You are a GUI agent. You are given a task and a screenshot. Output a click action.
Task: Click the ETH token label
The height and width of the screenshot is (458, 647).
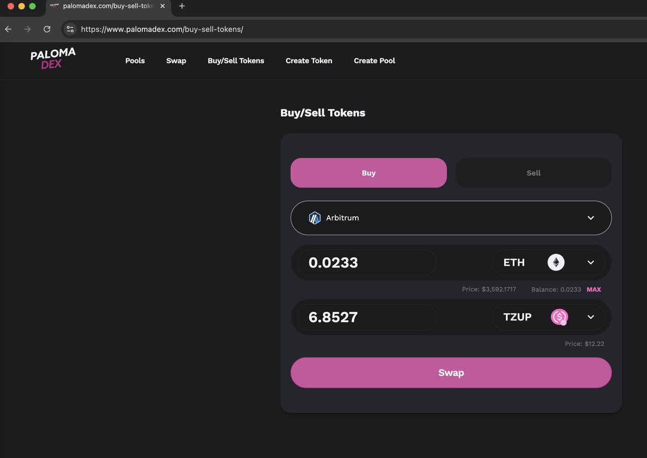pos(514,262)
